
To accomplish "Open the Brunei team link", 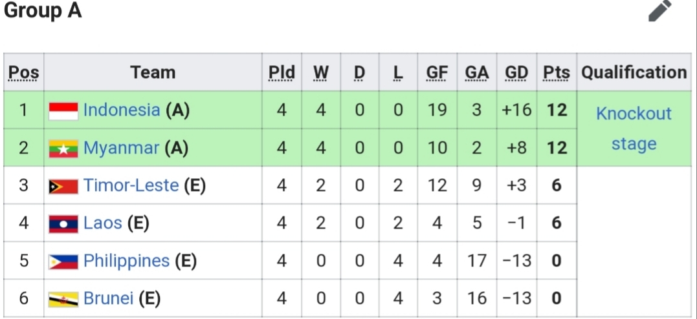I will [109, 298].
